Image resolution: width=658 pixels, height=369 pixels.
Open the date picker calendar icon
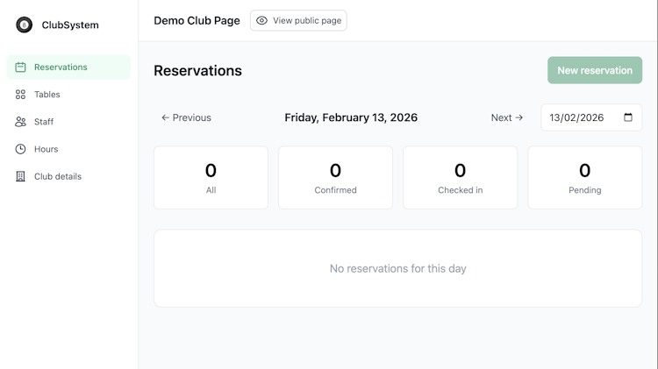point(628,117)
